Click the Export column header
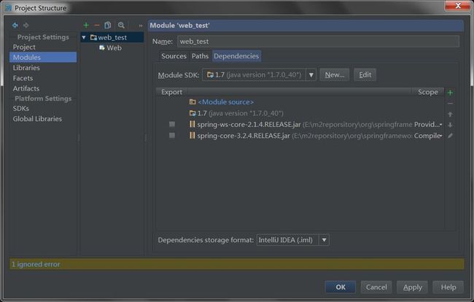The width and height of the screenshot is (474, 302). (x=171, y=92)
